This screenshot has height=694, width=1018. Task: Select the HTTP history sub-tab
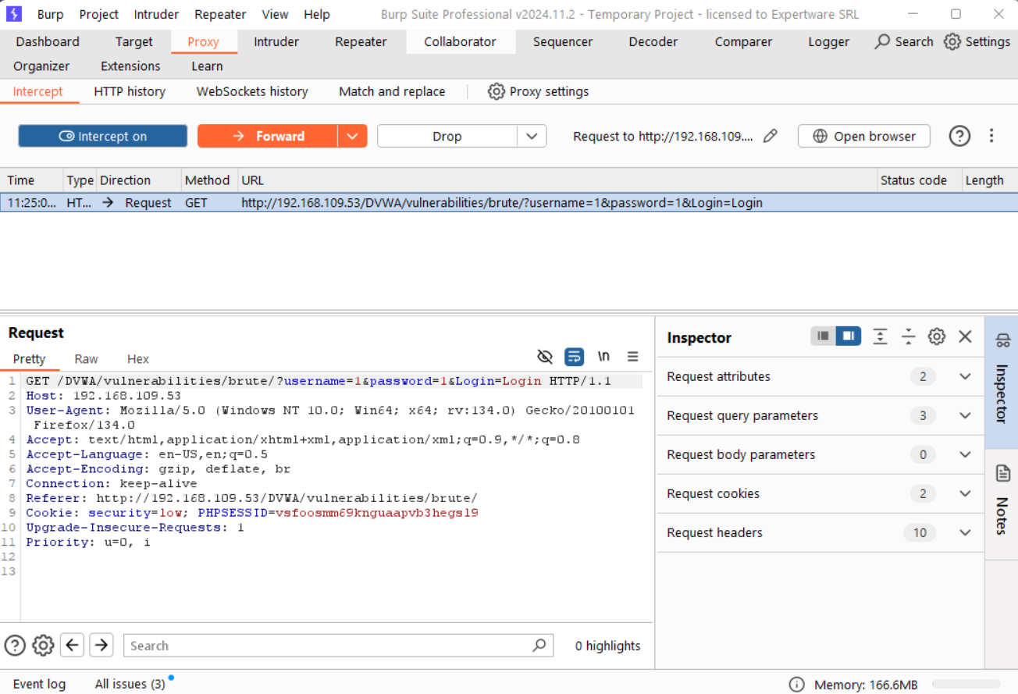130,91
